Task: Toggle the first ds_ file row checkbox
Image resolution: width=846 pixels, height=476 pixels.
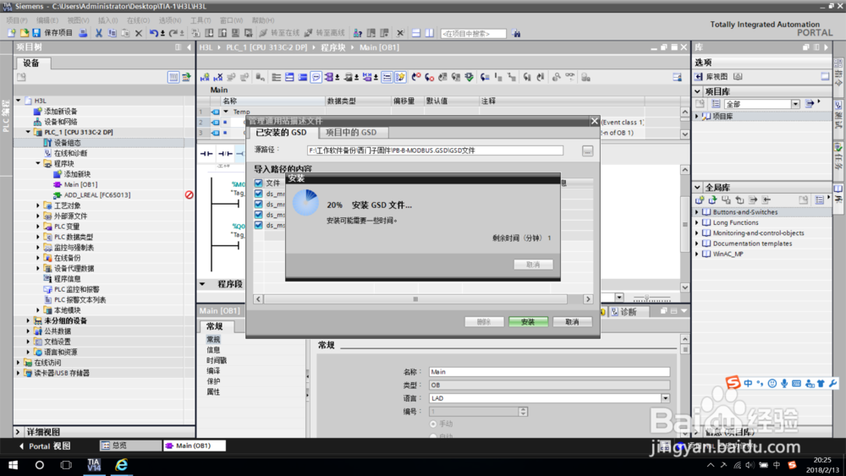Action: (258, 194)
